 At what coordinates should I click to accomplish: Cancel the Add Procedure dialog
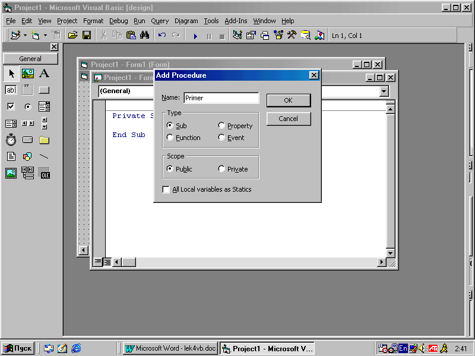289,119
